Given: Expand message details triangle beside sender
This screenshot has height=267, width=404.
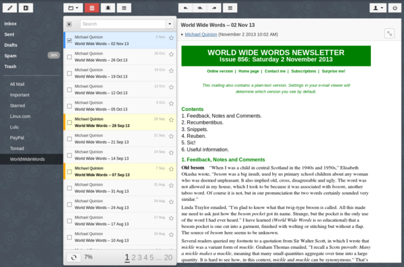Looking at the screenshot, I should tap(182, 34).
